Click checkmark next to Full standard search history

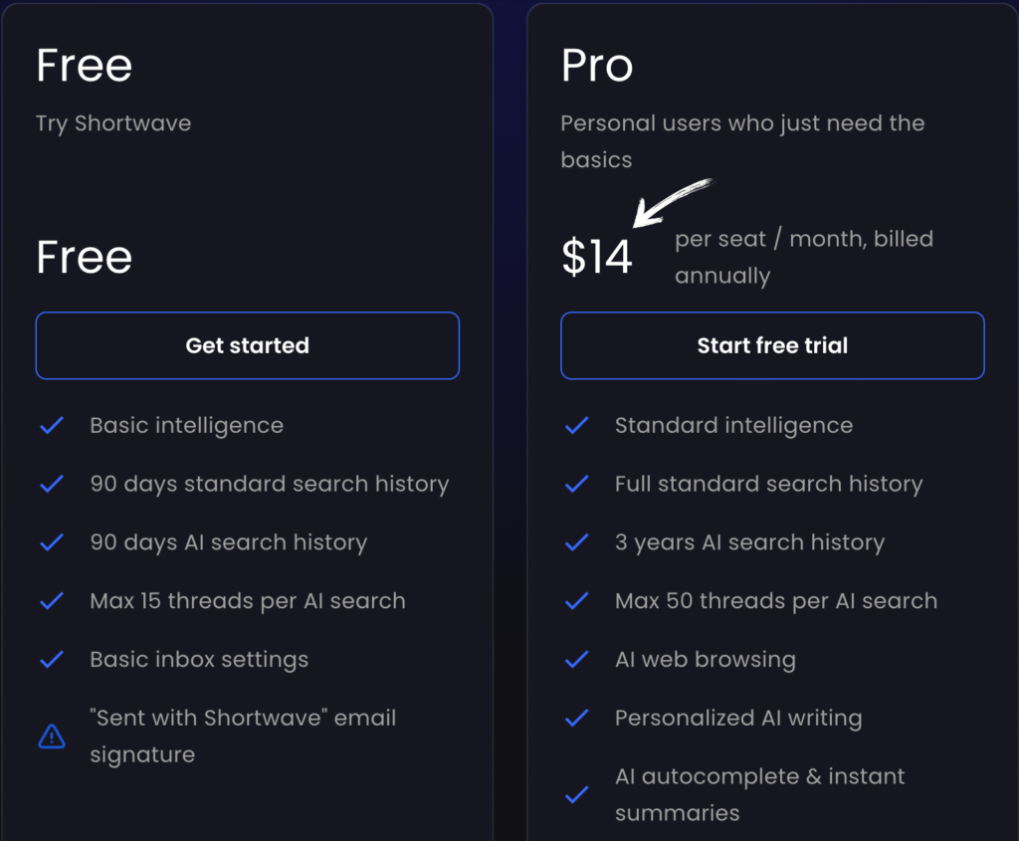pos(576,484)
